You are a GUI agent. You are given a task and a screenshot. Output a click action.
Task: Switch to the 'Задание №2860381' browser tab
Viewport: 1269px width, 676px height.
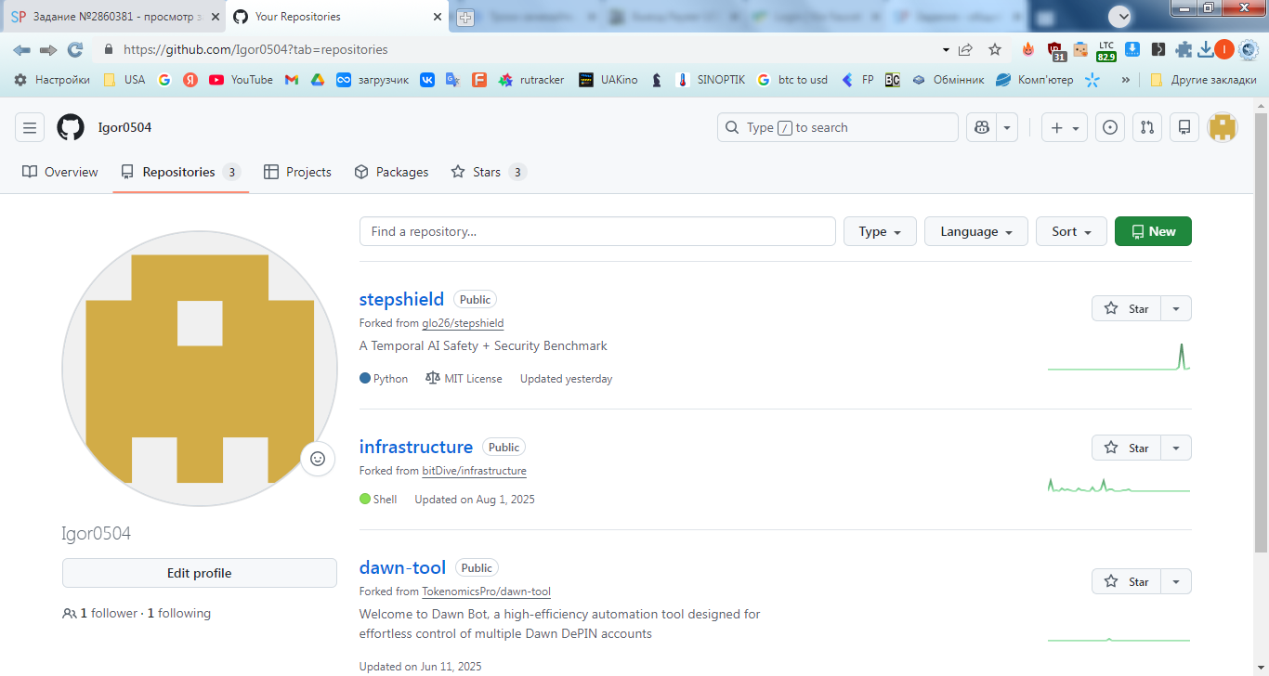pyautogui.click(x=113, y=17)
